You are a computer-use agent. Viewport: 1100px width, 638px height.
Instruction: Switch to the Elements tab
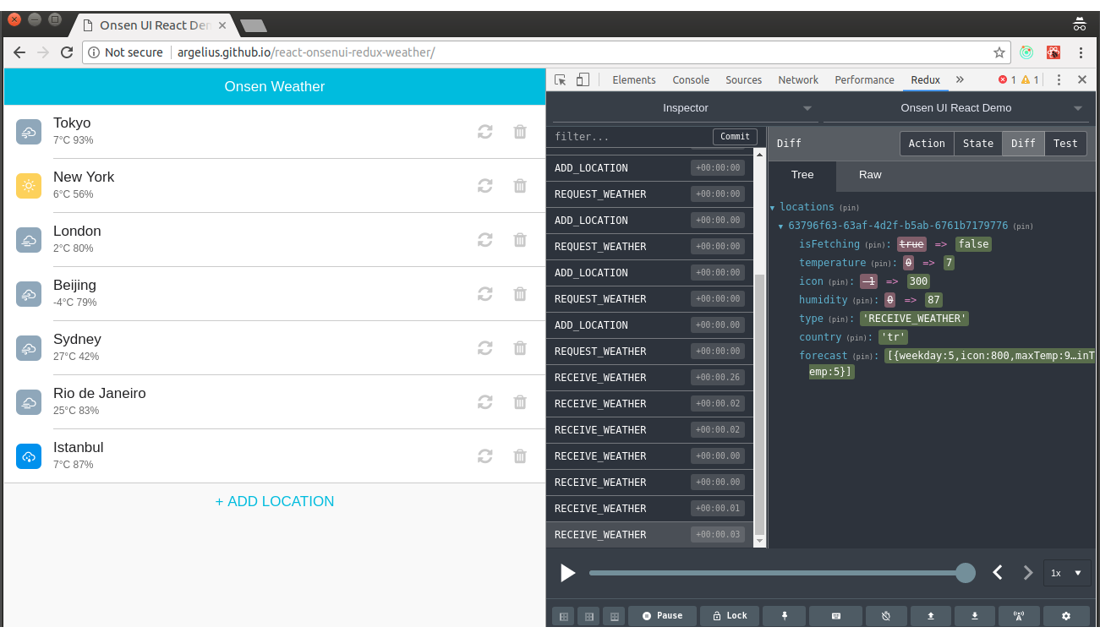pyautogui.click(x=634, y=79)
